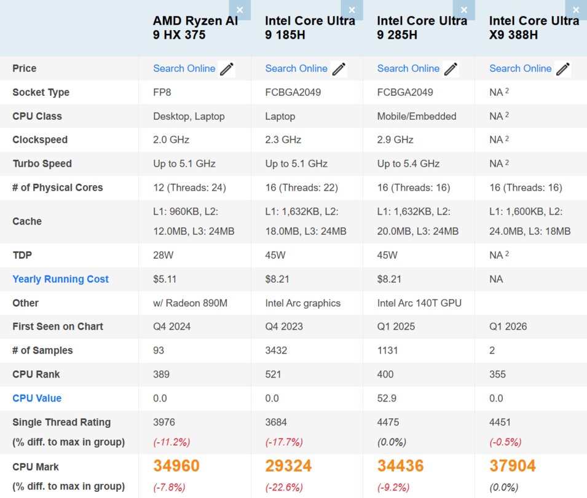Open the CPU Value link

37,398
